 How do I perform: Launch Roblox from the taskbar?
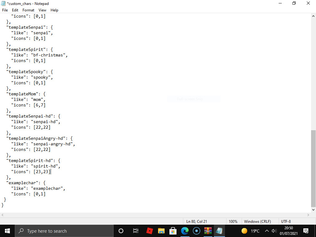coord(149,231)
